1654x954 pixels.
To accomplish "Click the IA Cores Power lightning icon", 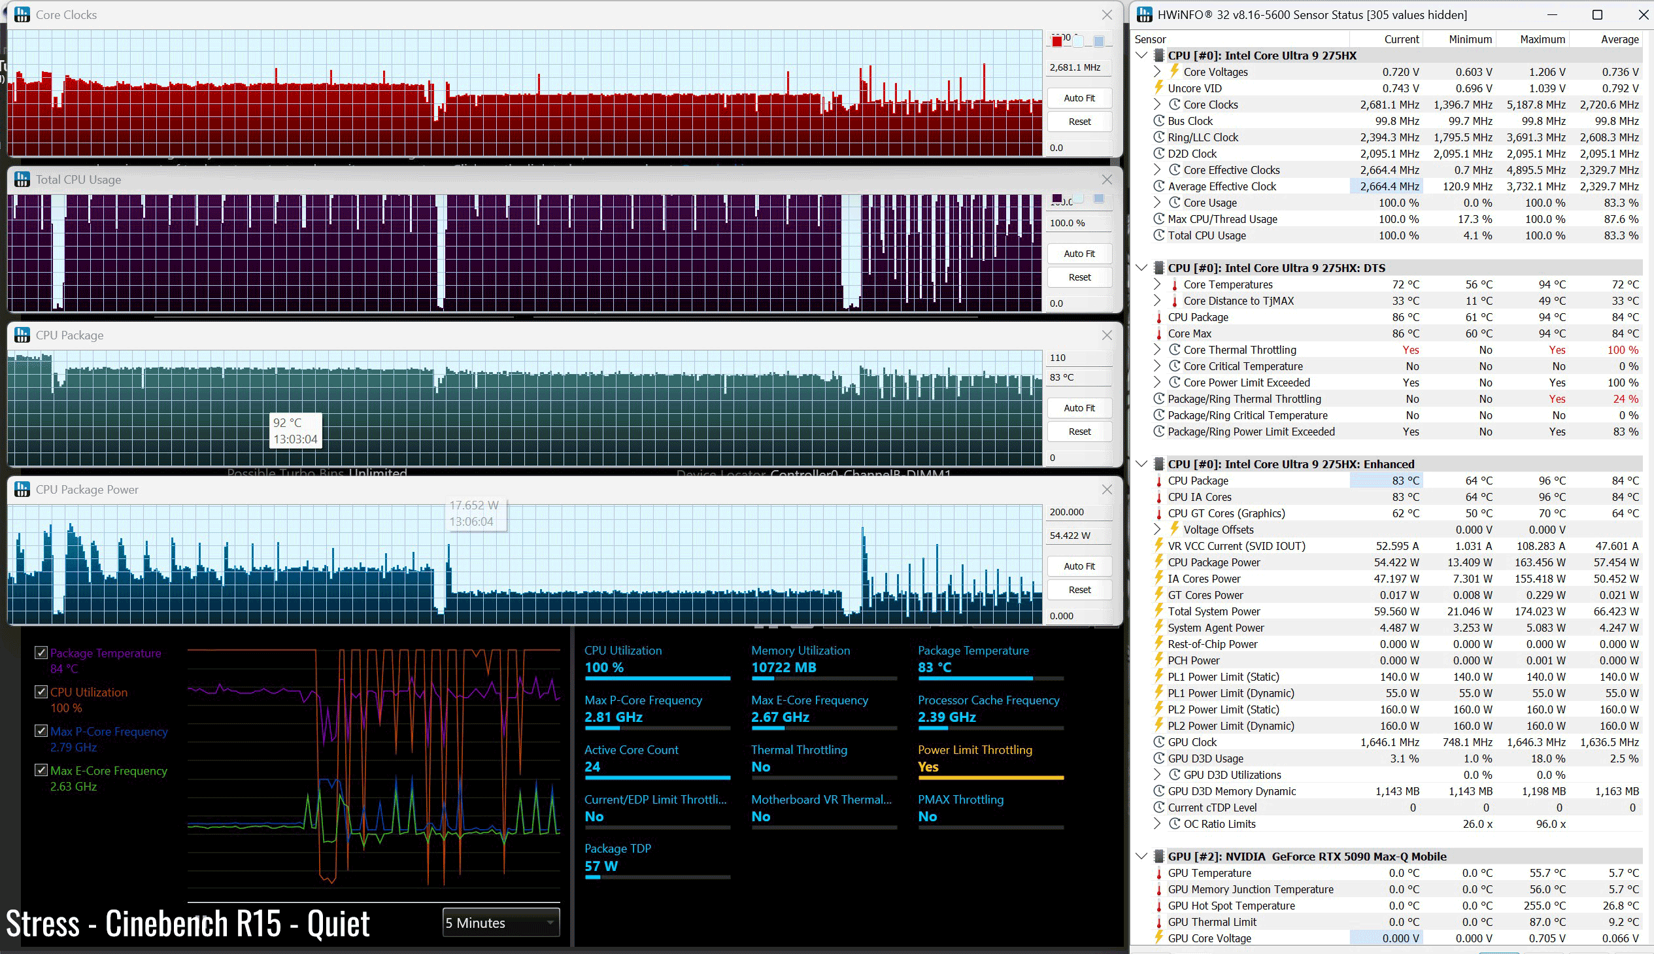I will [1159, 579].
